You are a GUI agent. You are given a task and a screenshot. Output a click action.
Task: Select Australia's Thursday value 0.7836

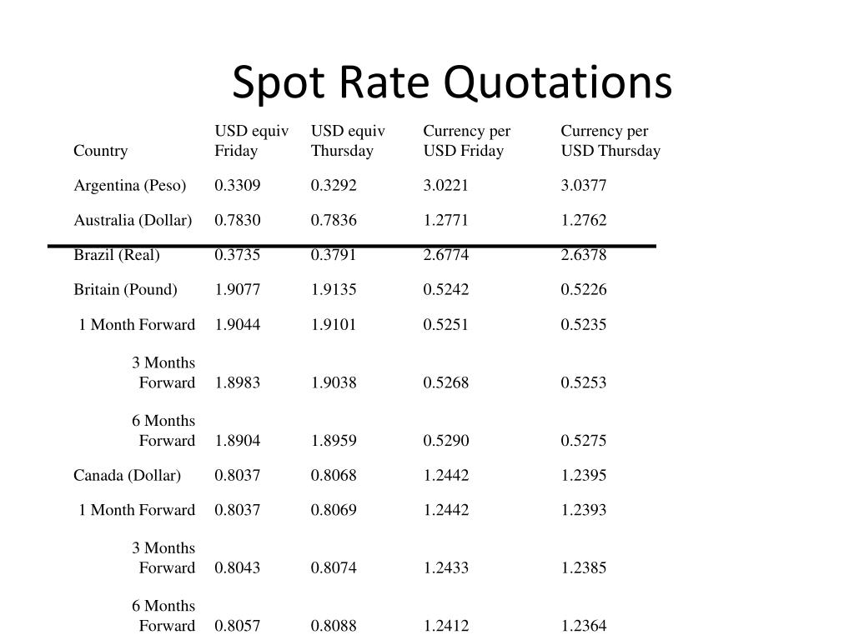point(334,220)
